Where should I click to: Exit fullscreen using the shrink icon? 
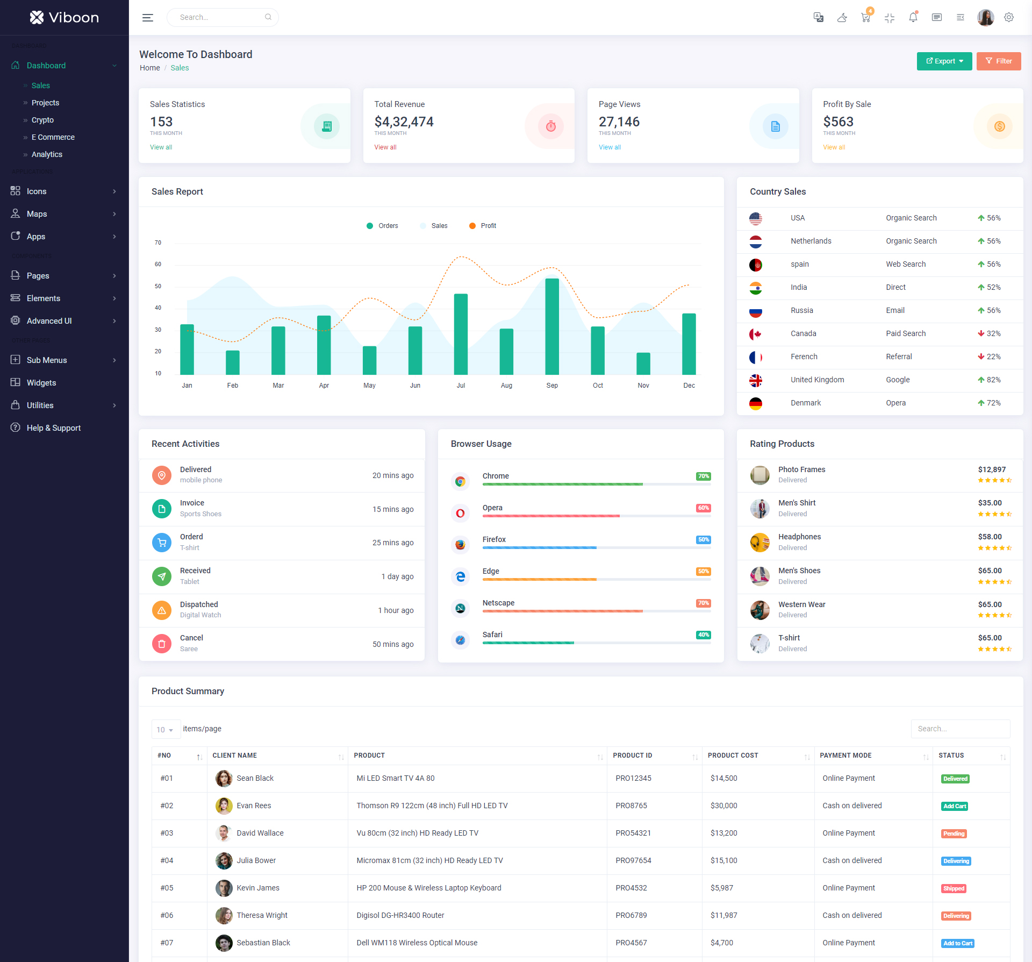tap(889, 17)
